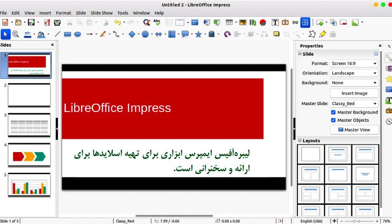This screenshot has height=224, width=392.
Task: Click the New Slide icon
Action: 319,22
